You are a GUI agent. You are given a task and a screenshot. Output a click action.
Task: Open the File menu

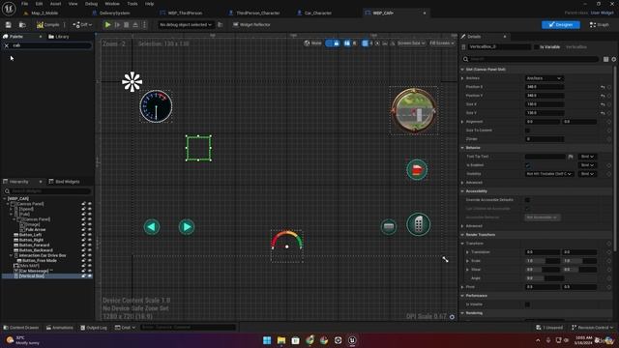point(24,4)
